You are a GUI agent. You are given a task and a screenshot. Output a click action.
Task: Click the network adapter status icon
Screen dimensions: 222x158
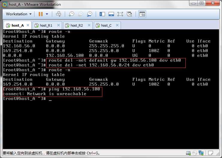201,153
